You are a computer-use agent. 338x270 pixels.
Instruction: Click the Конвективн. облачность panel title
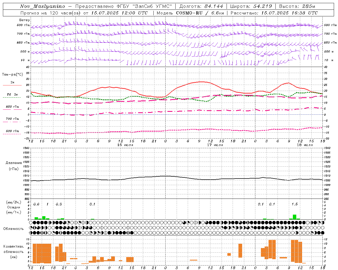coord(14,249)
